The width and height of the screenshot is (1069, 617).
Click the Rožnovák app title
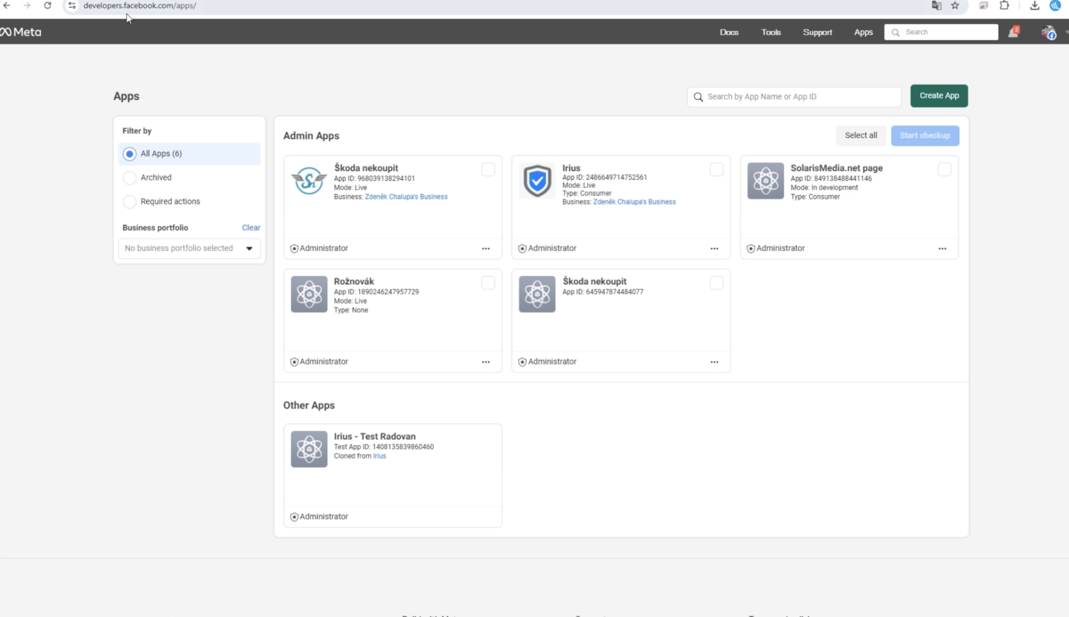pos(354,281)
